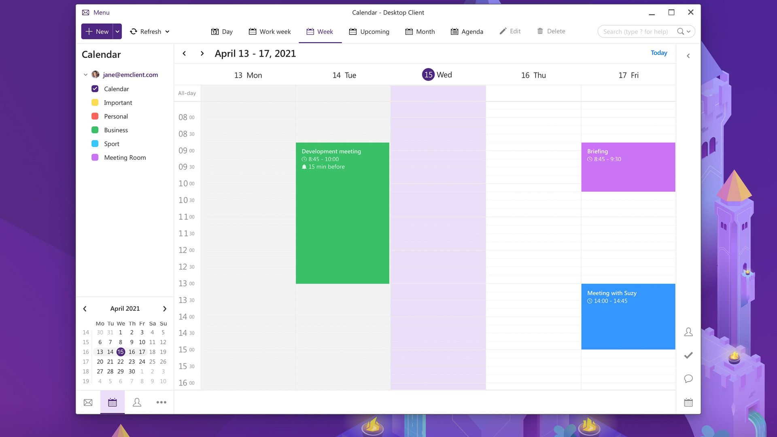777x437 pixels.
Task: Click the New event button
Action: (x=97, y=32)
